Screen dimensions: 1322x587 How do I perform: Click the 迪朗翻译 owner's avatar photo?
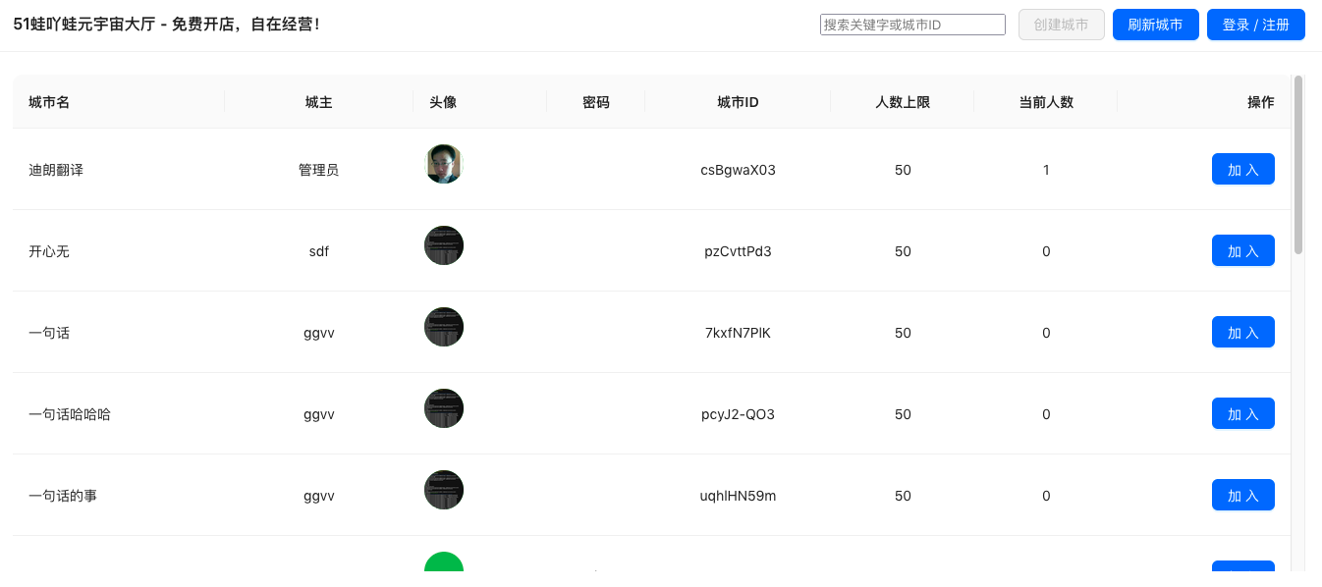[x=444, y=165]
